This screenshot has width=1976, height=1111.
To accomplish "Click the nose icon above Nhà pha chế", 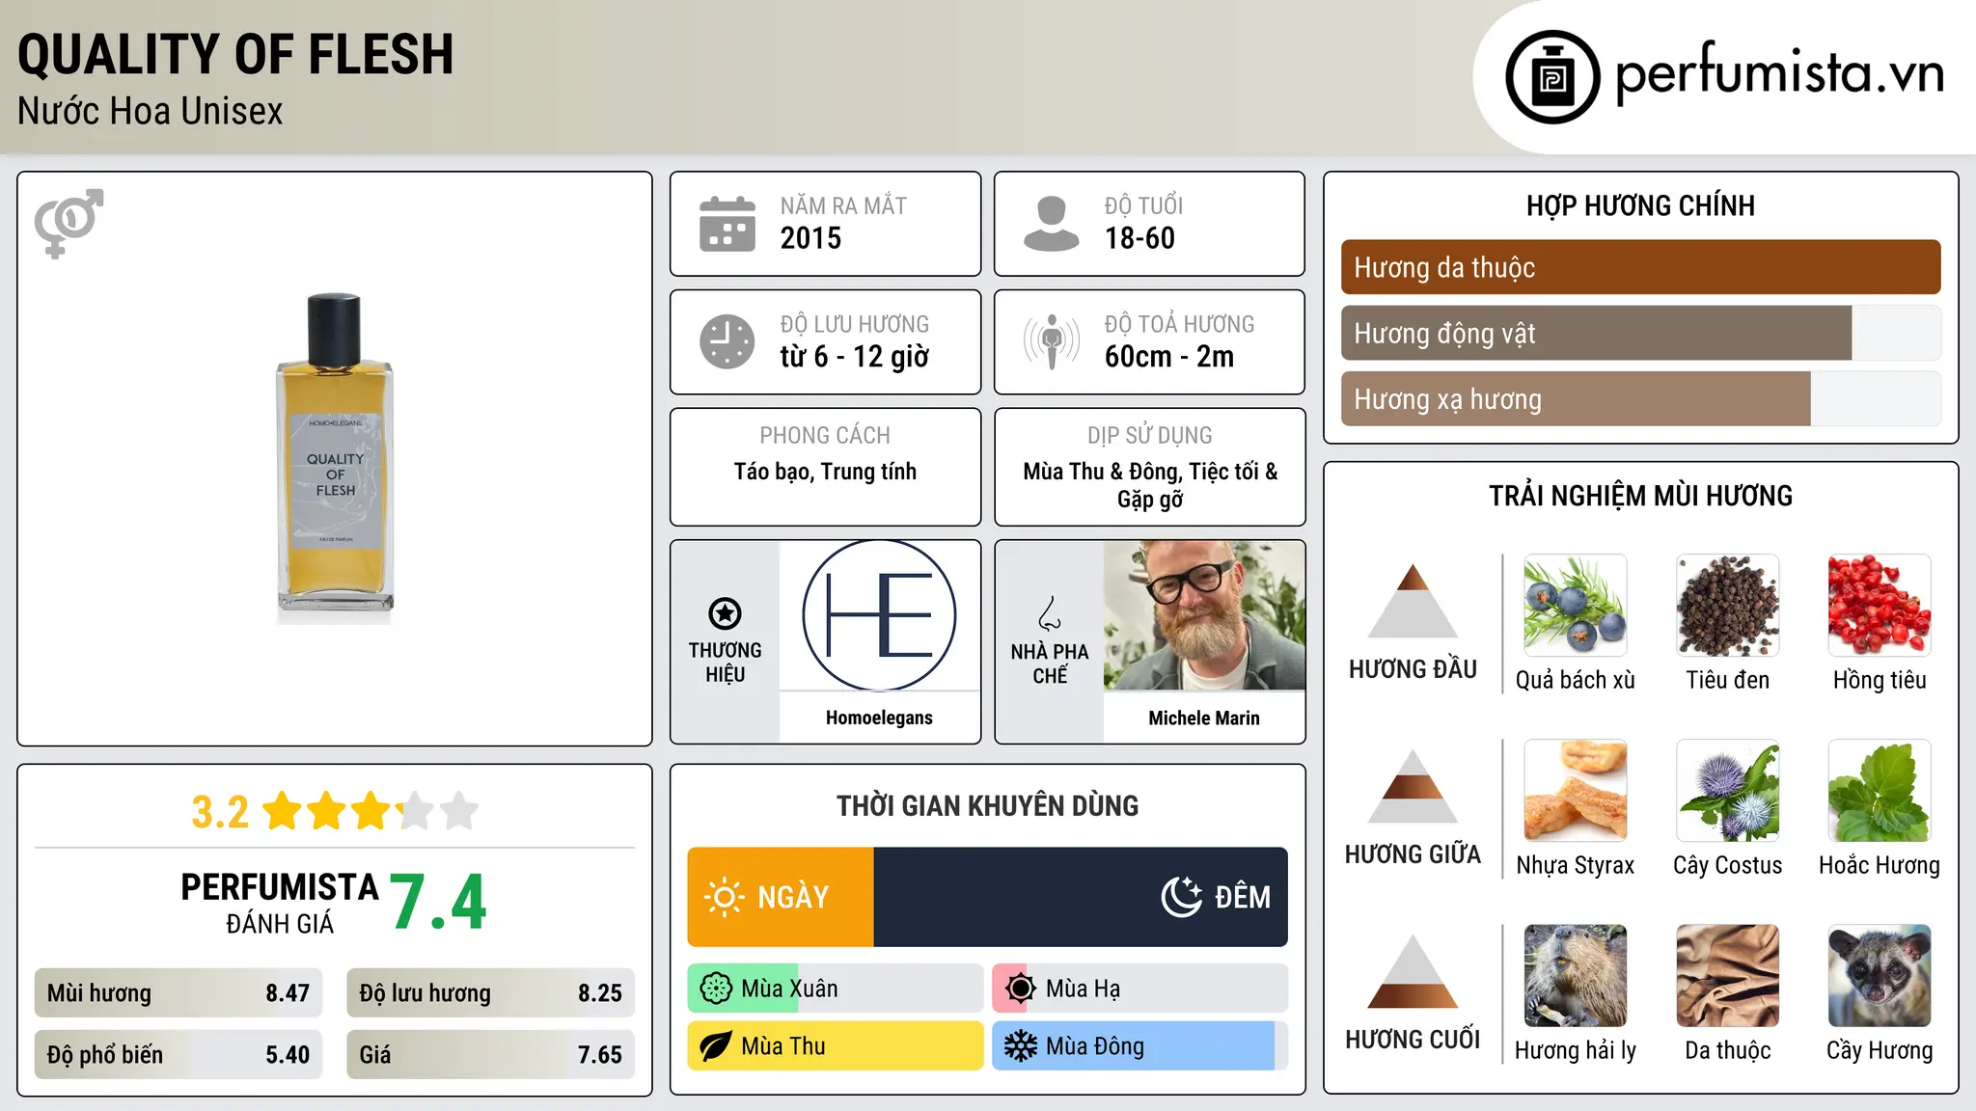I will tap(1050, 613).
